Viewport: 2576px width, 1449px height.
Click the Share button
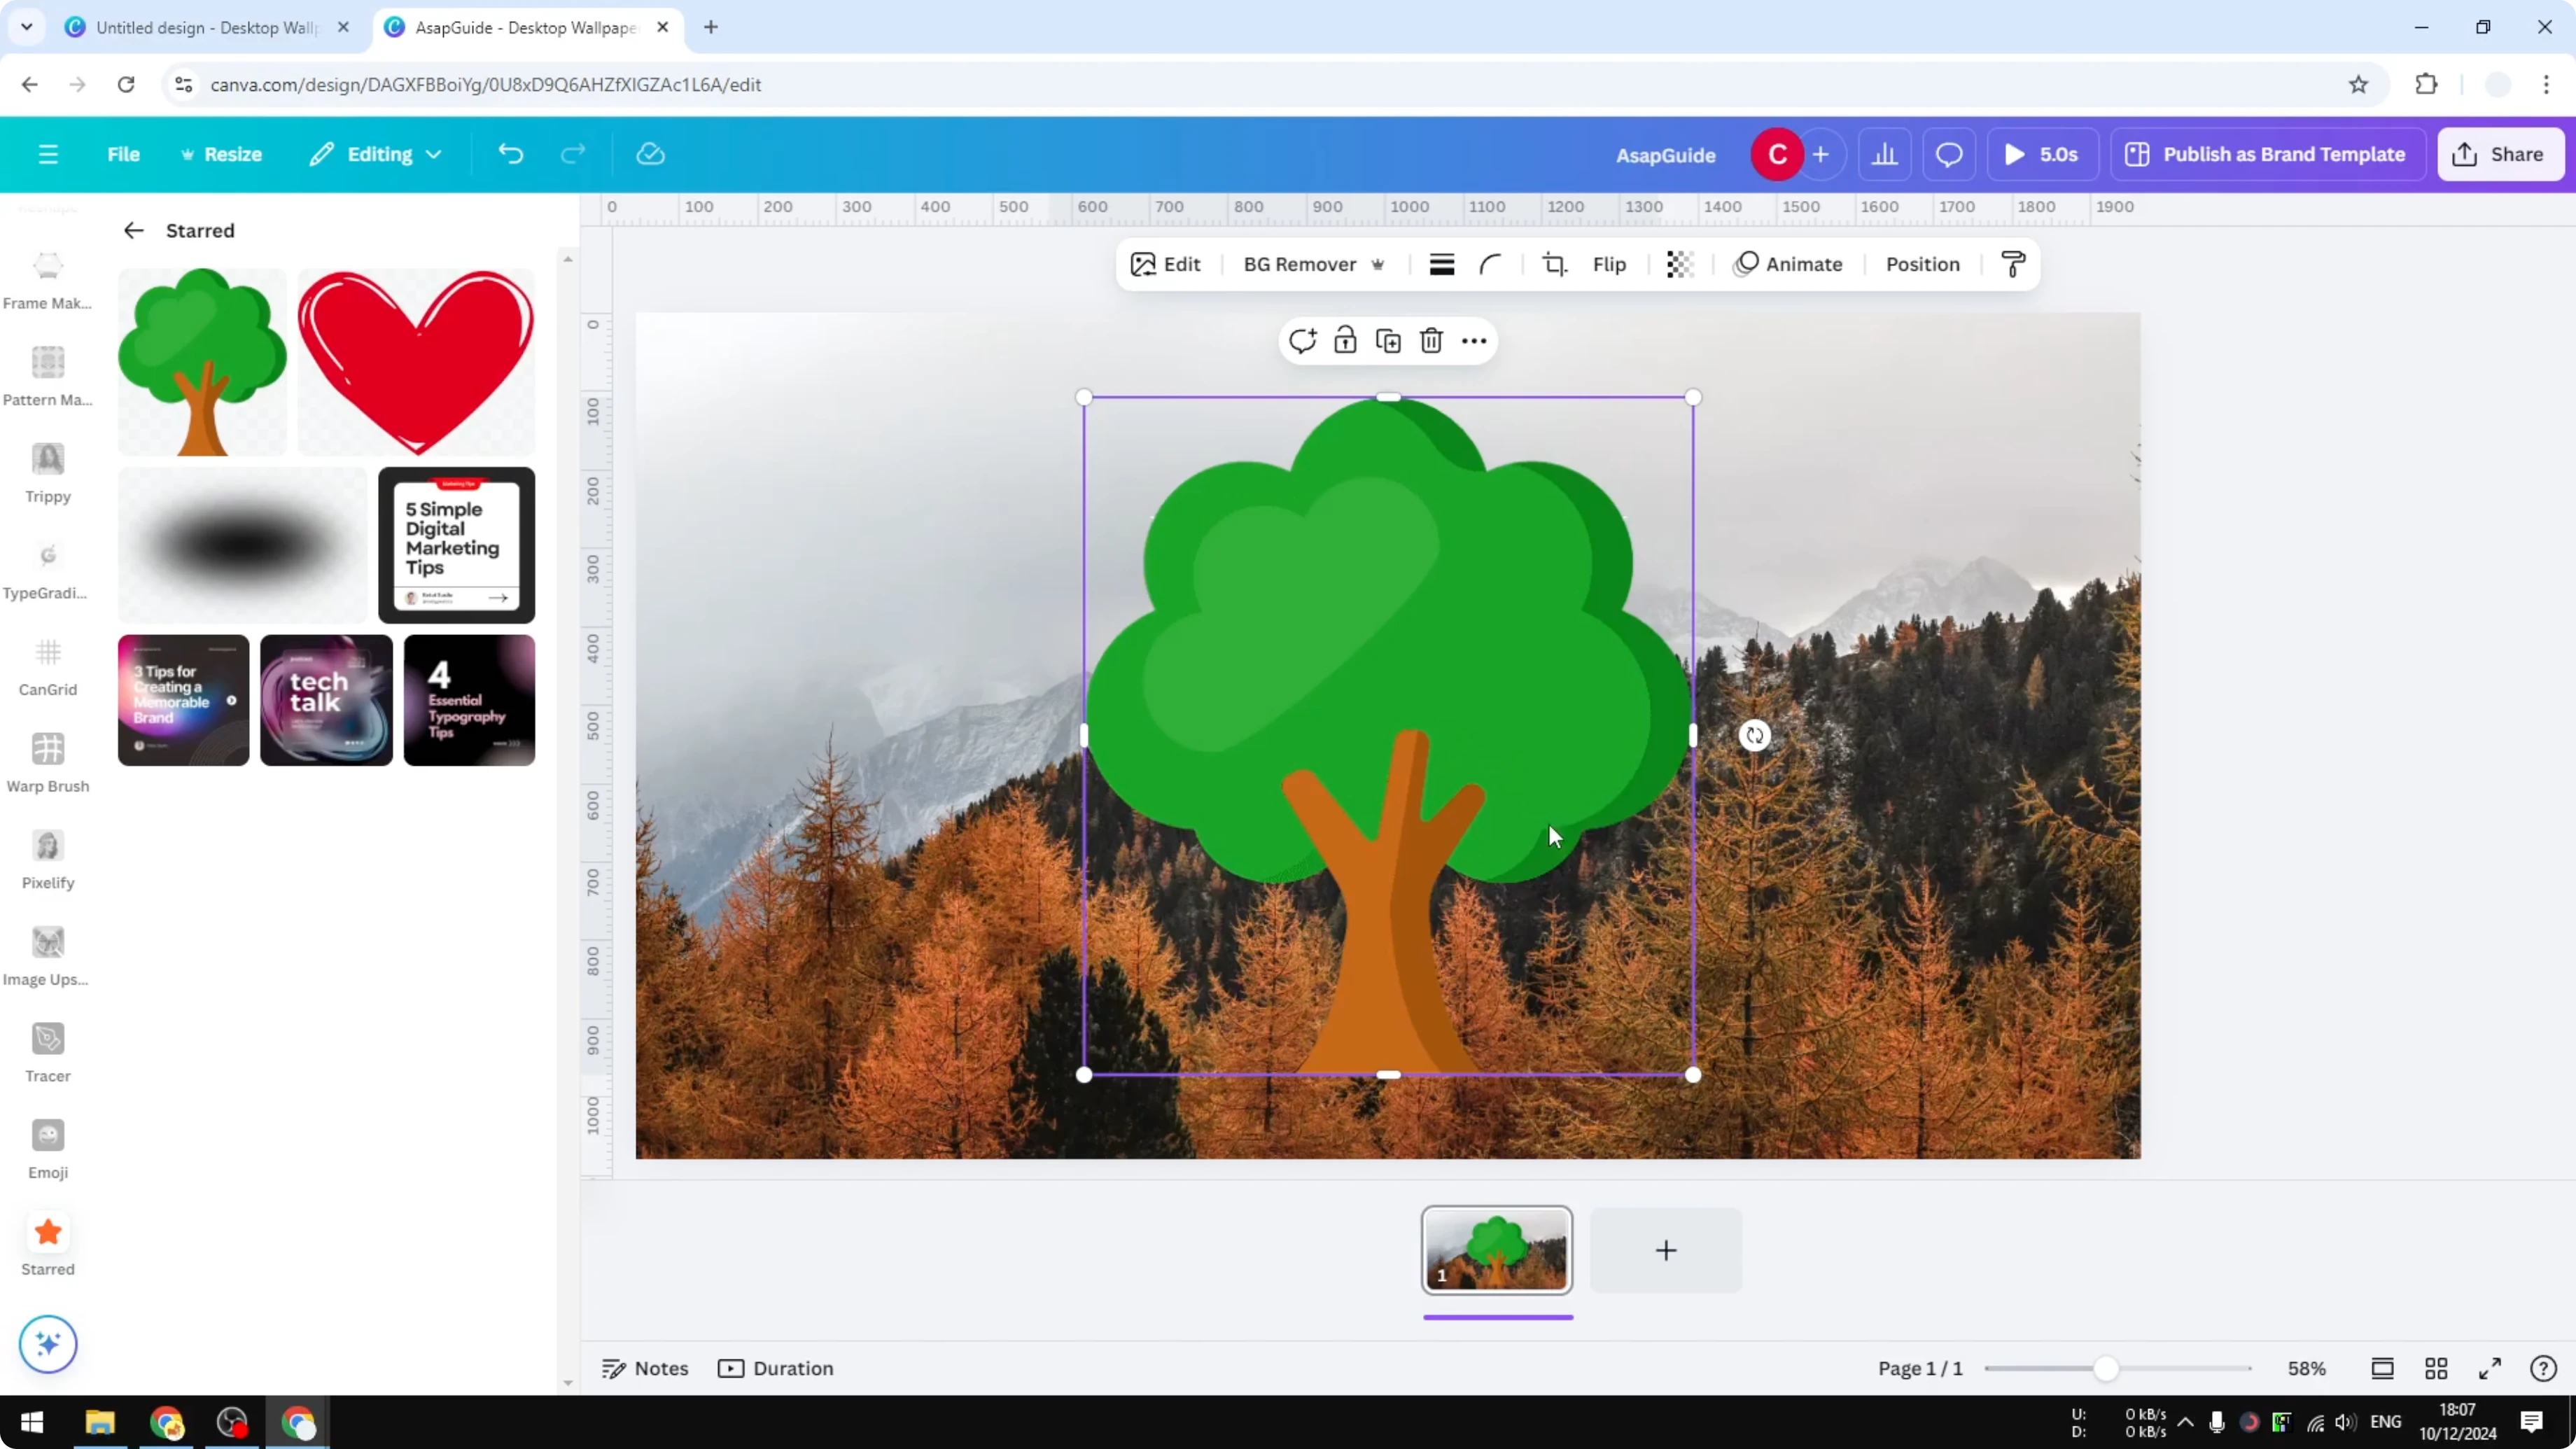[2500, 154]
